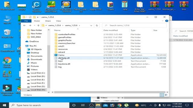Open Videos in sidebar
Image resolution: width=193 pixels, height=108 pixels.
click(x=34, y=69)
